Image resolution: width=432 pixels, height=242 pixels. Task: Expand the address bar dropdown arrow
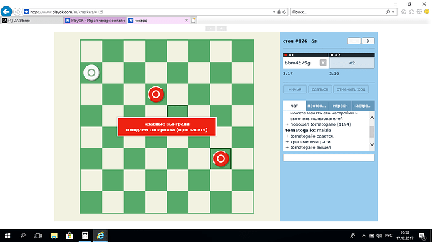(x=274, y=12)
